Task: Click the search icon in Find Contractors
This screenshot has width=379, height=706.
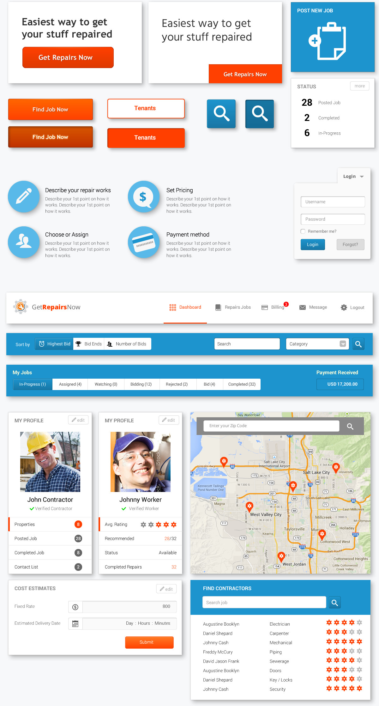Action: 334,602
